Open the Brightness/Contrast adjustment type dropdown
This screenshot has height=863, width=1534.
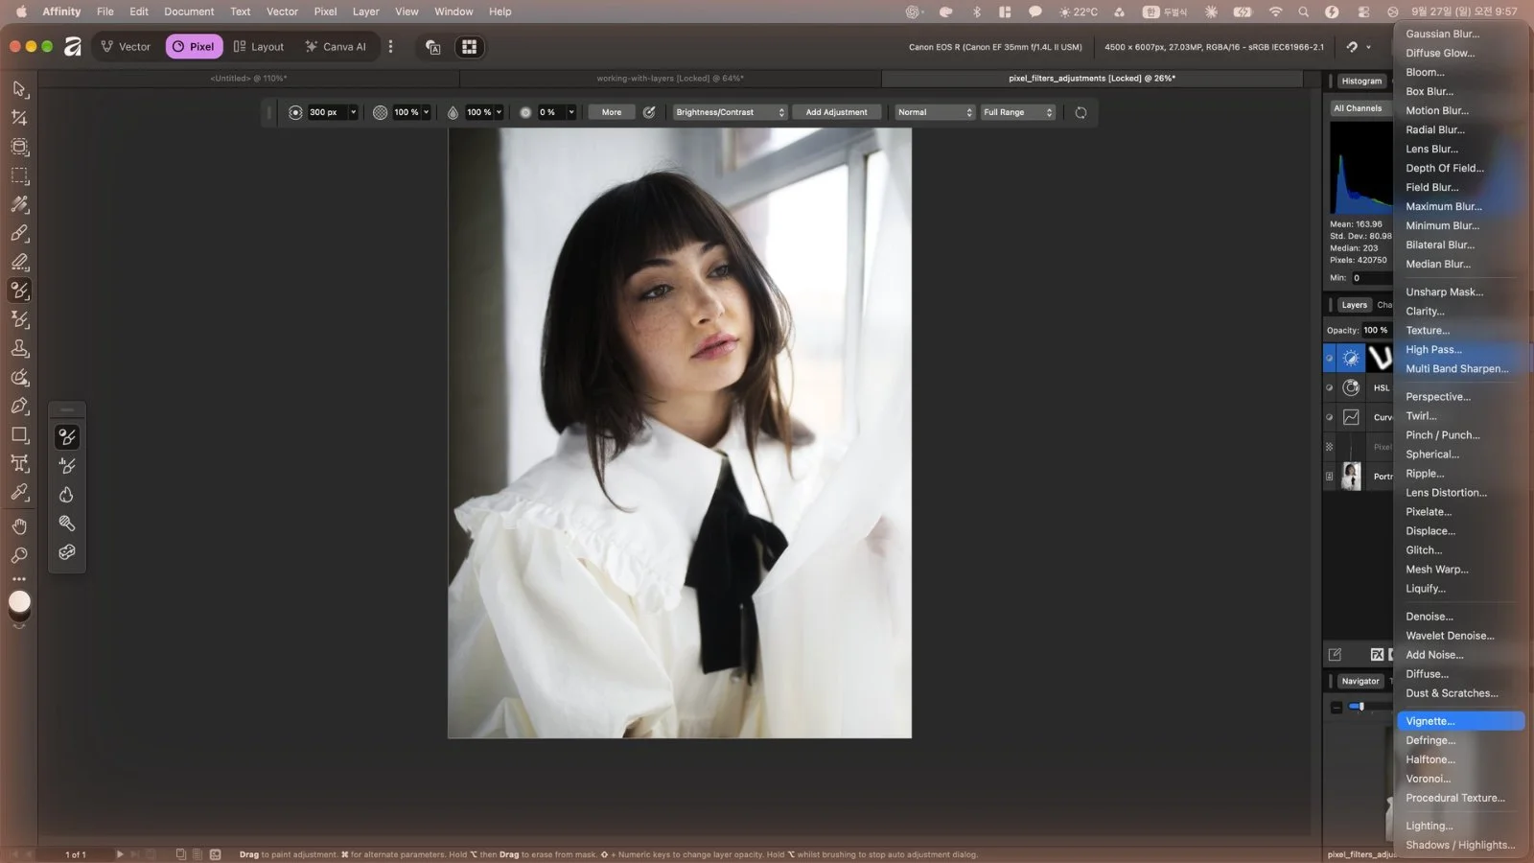[730, 112]
